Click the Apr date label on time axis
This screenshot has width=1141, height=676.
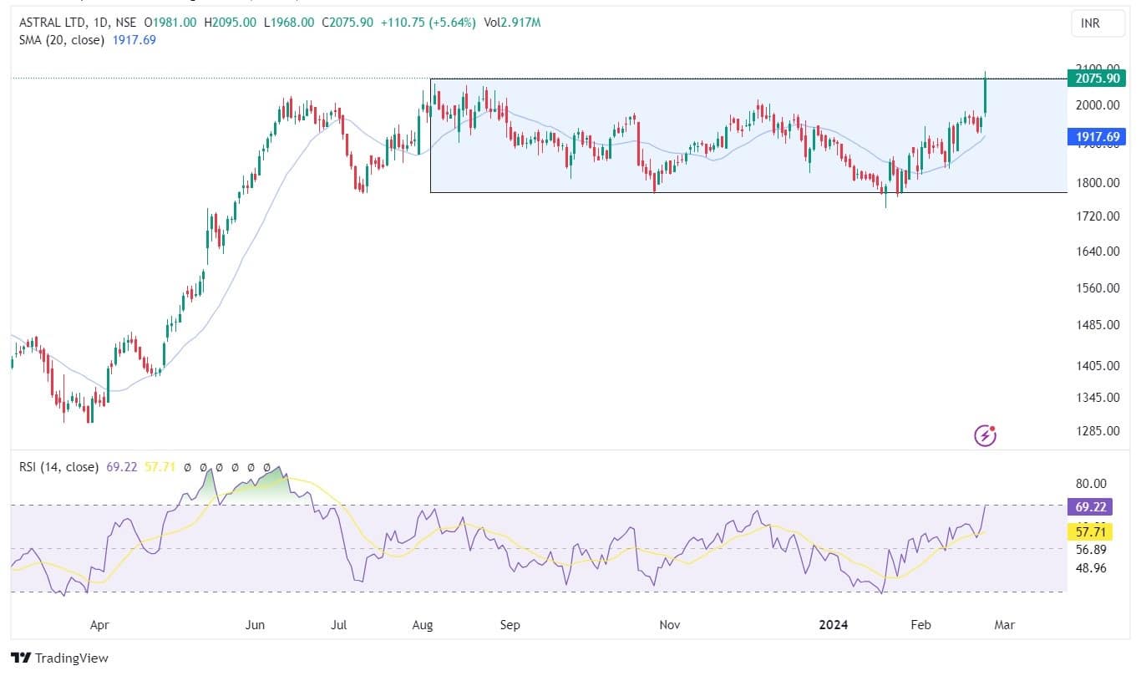pos(99,625)
